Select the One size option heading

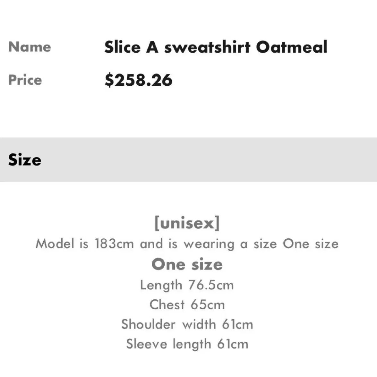click(187, 264)
